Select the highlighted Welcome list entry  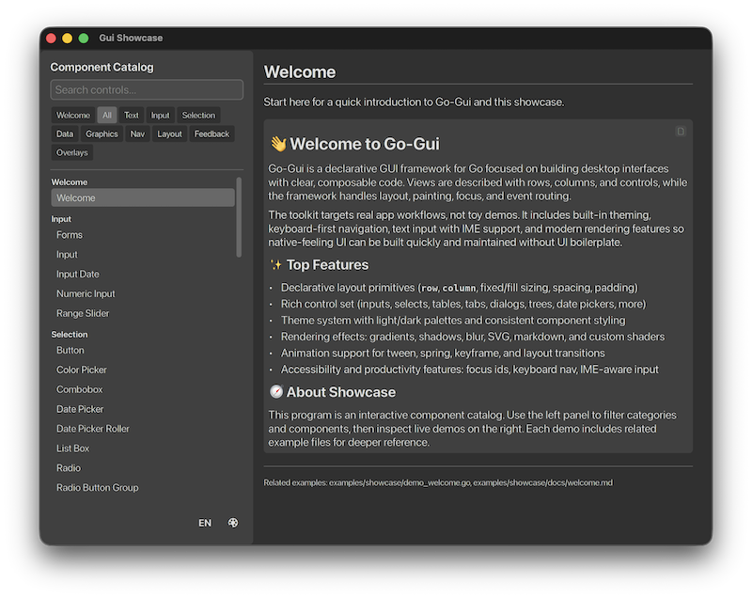point(143,197)
